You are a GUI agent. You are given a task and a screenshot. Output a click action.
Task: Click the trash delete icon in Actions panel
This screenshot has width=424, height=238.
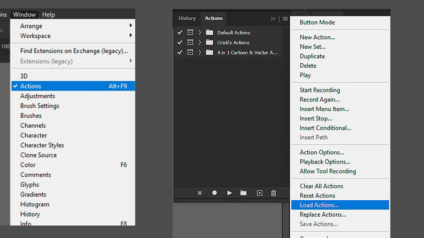click(x=273, y=193)
